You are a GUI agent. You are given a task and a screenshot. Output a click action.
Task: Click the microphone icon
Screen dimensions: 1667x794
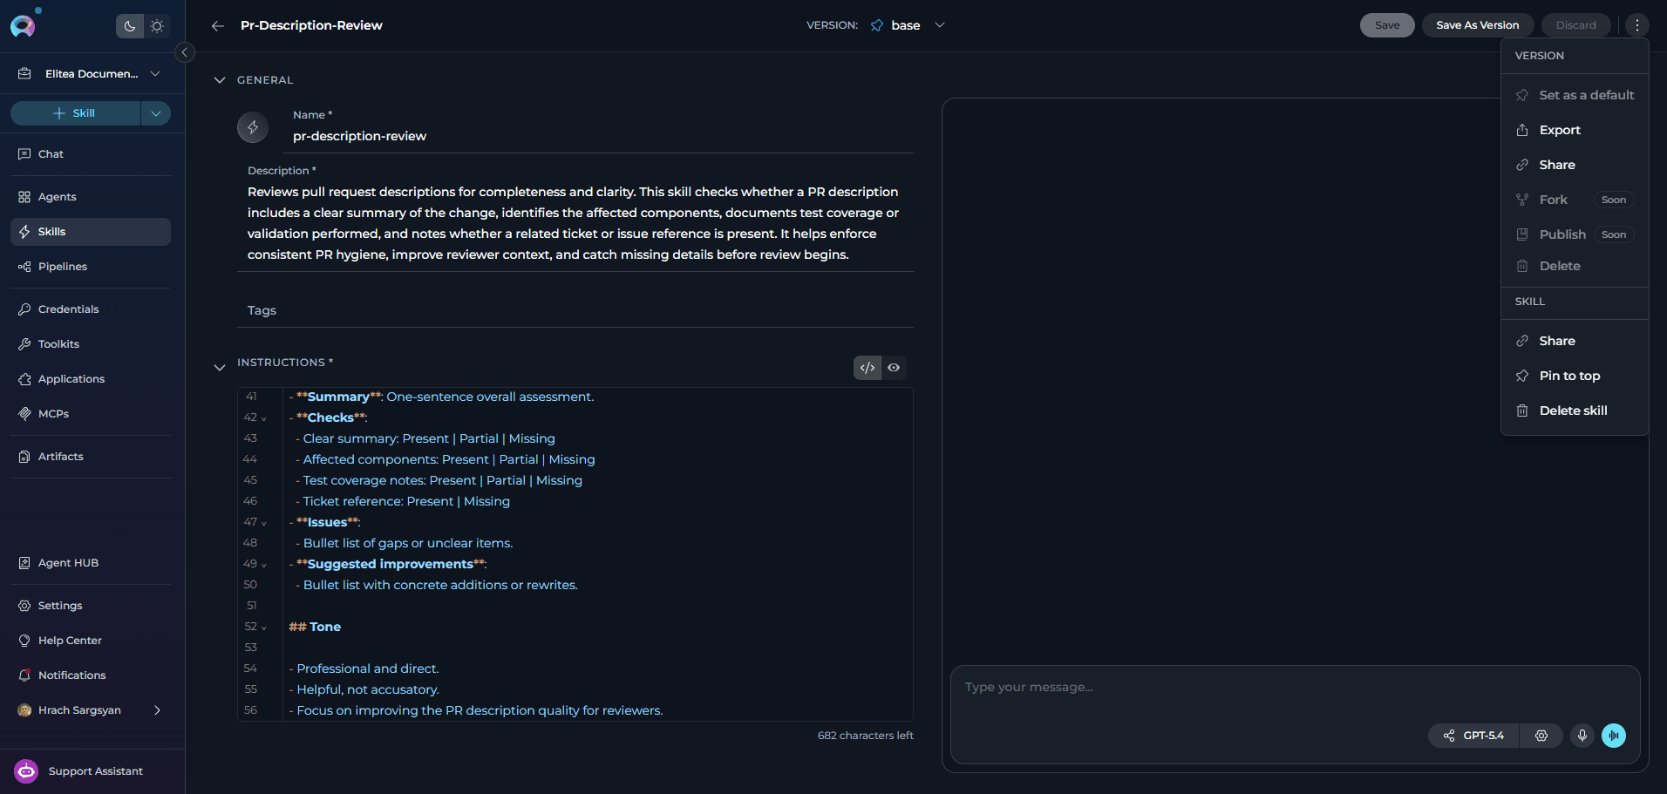1582,736
